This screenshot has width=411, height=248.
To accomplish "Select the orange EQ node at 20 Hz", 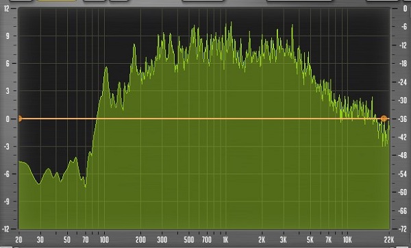I will click(20, 119).
